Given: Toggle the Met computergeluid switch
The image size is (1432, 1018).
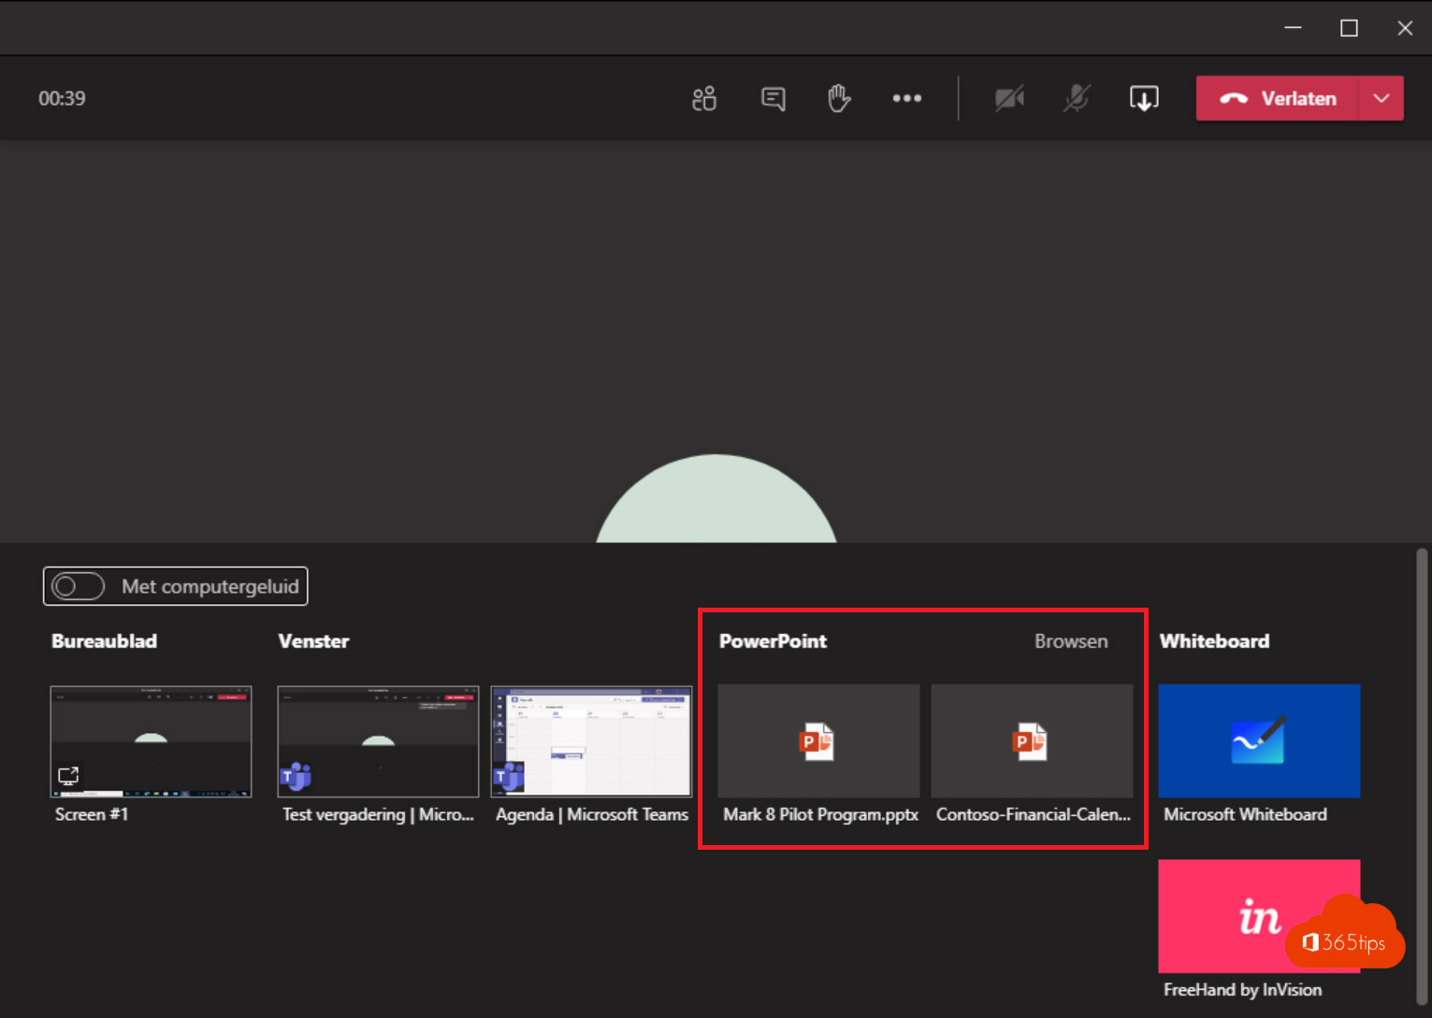Looking at the screenshot, I should 79,586.
